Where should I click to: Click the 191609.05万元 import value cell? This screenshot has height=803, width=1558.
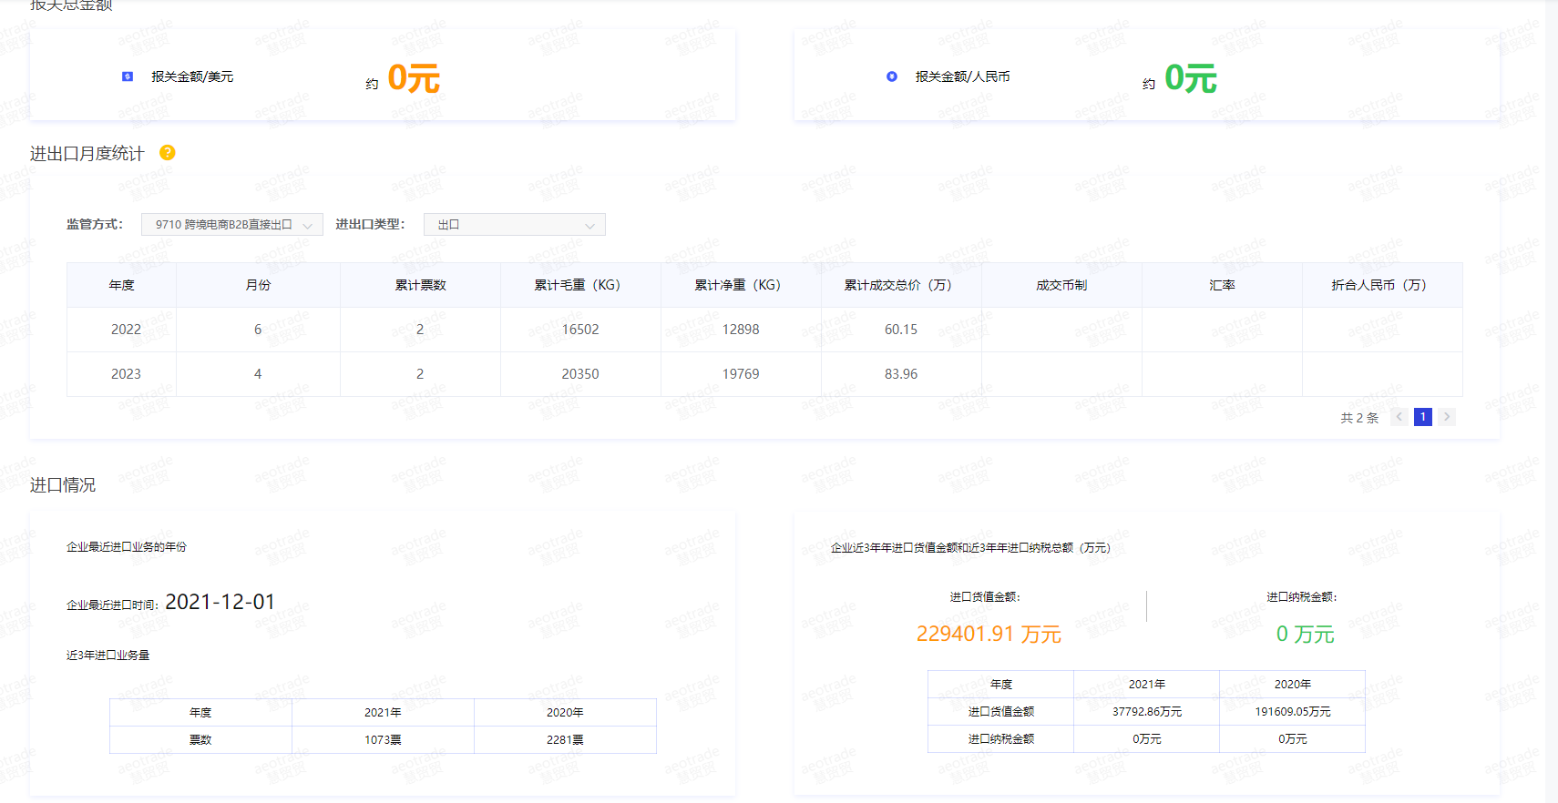click(x=1293, y=712)
